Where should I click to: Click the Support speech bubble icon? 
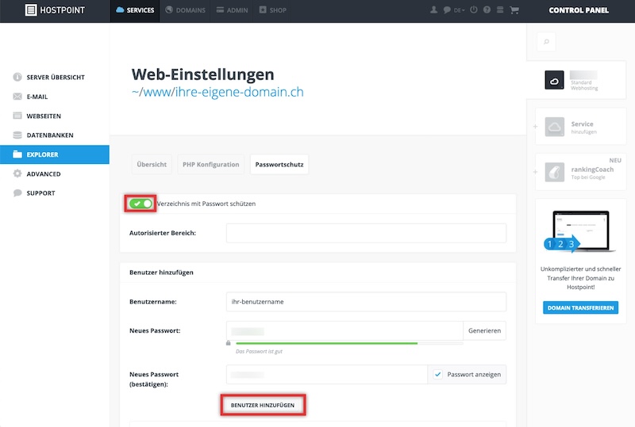pos(17,193)
